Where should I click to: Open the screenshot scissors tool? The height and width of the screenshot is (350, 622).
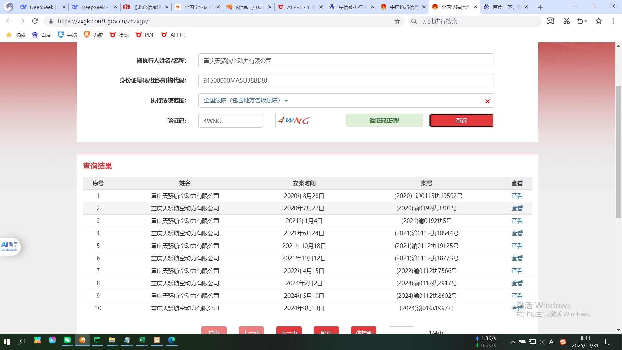click(566, 21)
